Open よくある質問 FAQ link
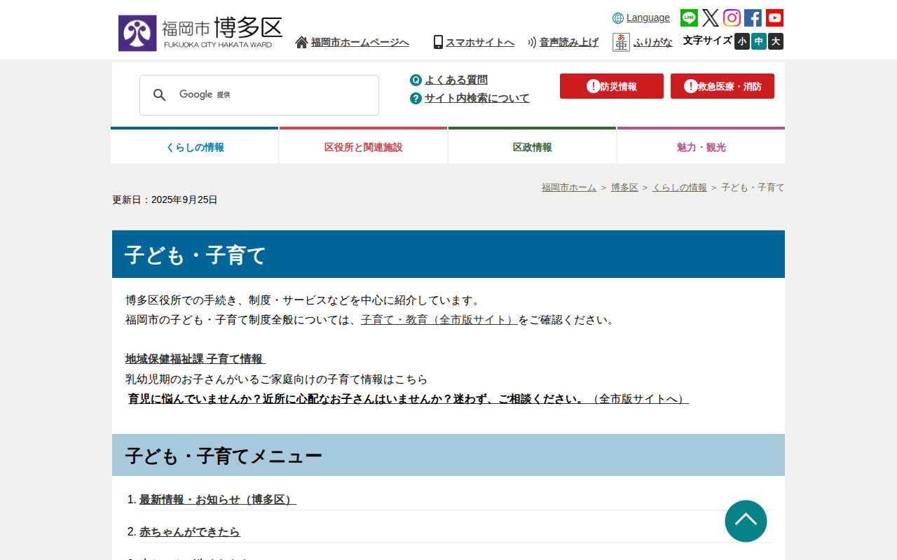 (456, 80)
